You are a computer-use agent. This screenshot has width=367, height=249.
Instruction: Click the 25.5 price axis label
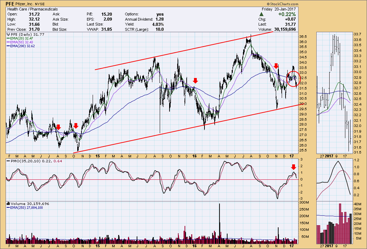click(304, 150)
